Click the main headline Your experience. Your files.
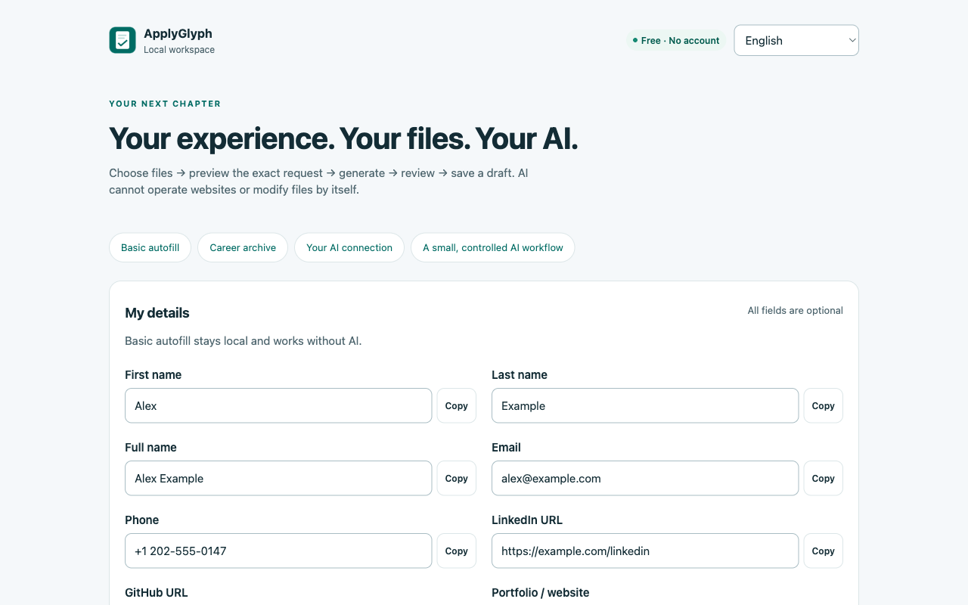The image size is (968, 605). tap(343, 139)
